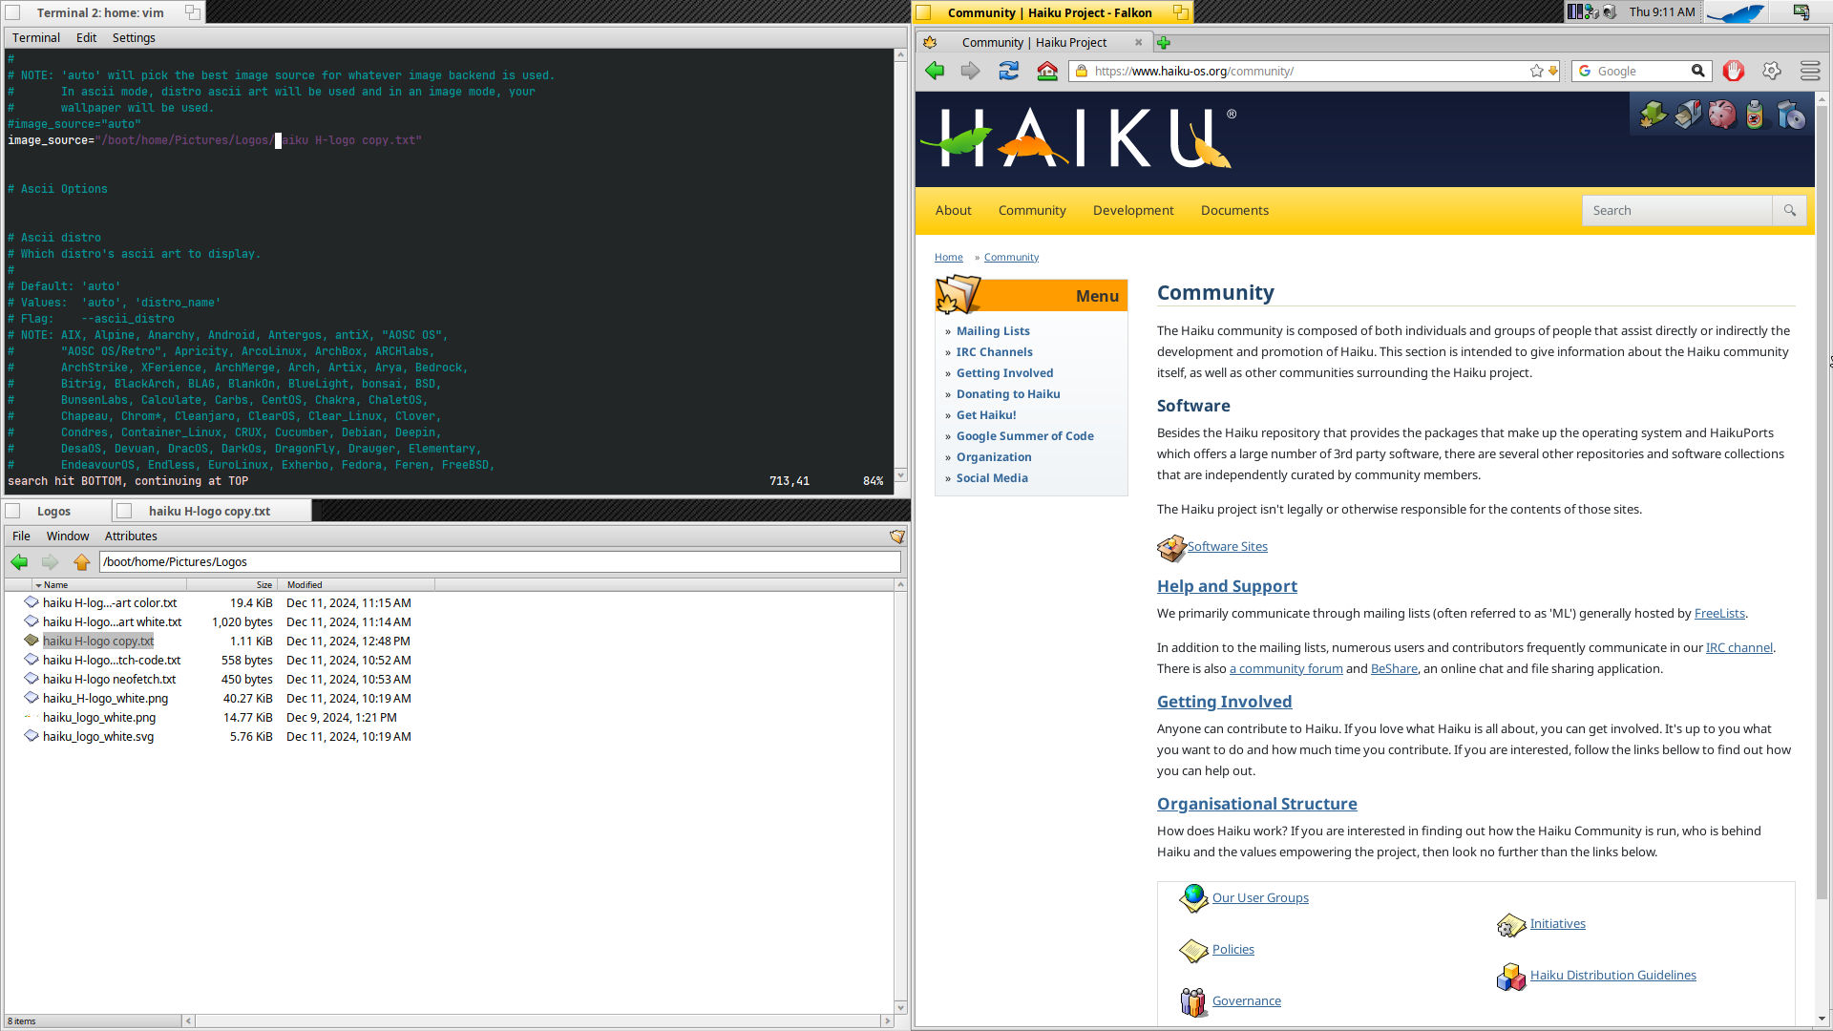Viewport: 1833px width, 1031px height.
Task: Click the software box and CD icon
Action: [1792, 115]
